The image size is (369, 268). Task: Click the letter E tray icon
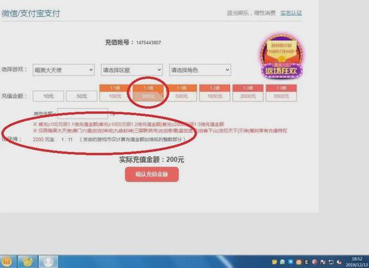point(307,262)
